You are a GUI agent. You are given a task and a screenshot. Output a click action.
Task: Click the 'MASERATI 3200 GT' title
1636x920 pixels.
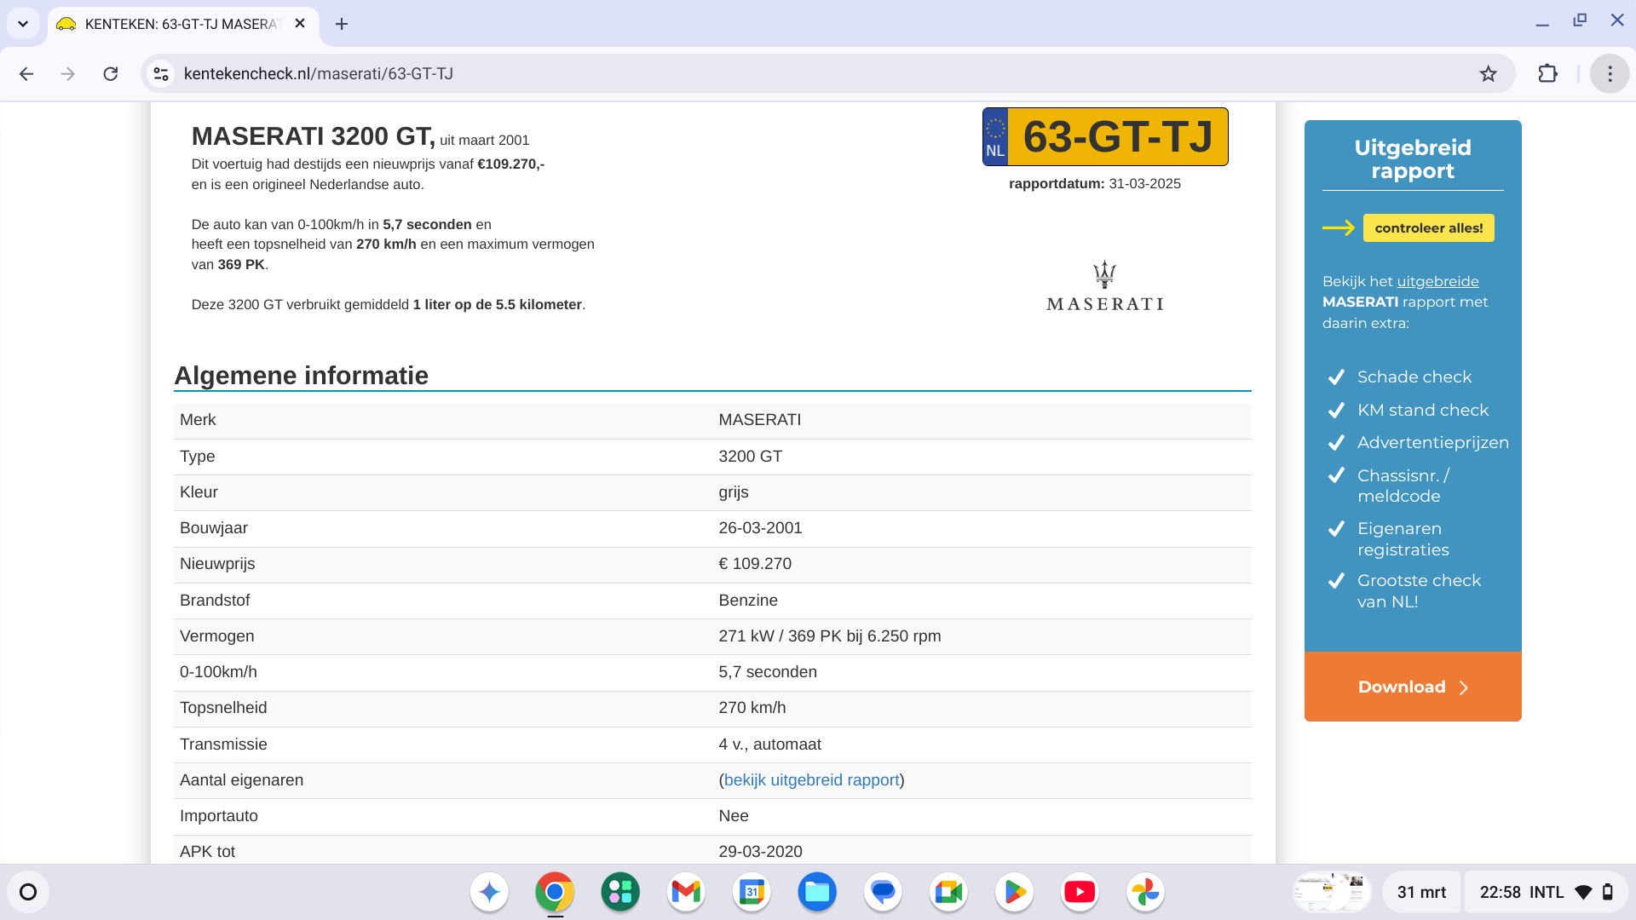(313, 136)
